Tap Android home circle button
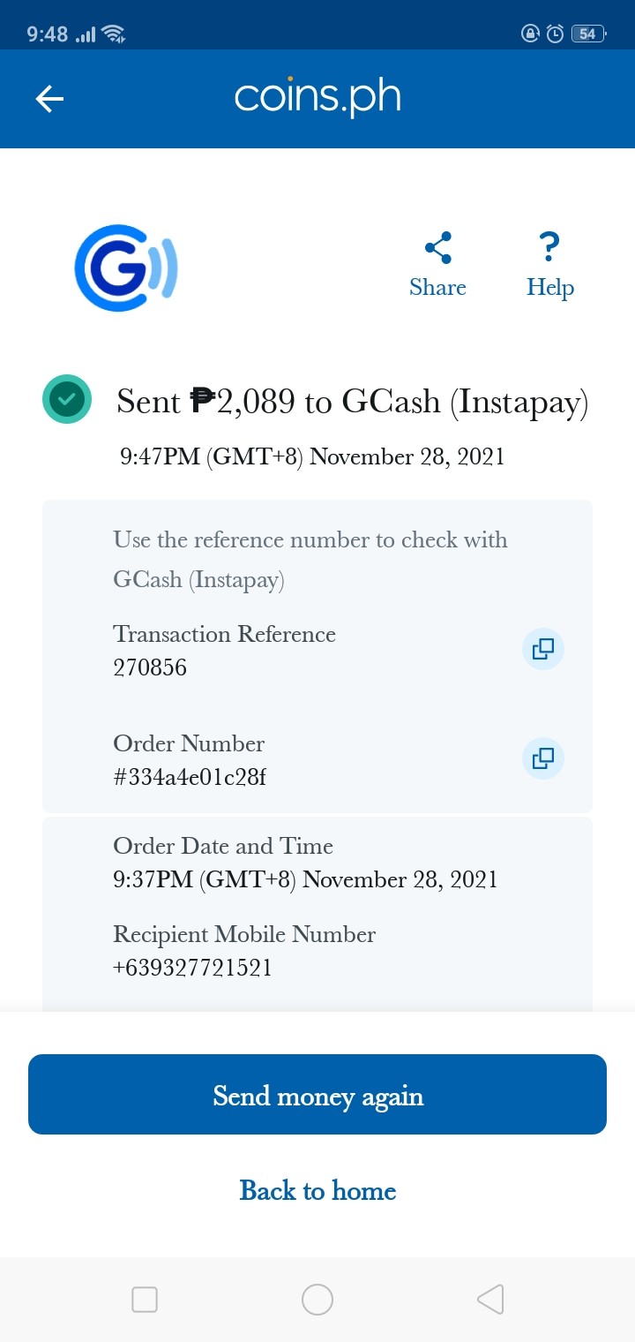The width and height of the screenshot is (635, 1342). tap(317, 1300)
